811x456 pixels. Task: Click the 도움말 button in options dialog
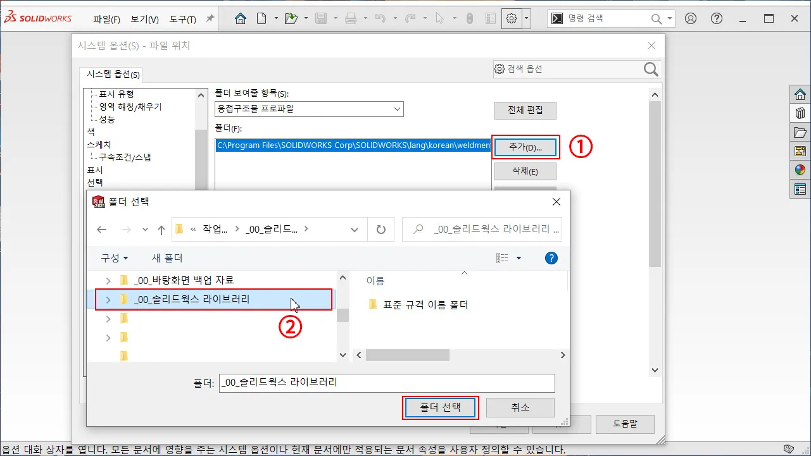(x=625, y=424)
